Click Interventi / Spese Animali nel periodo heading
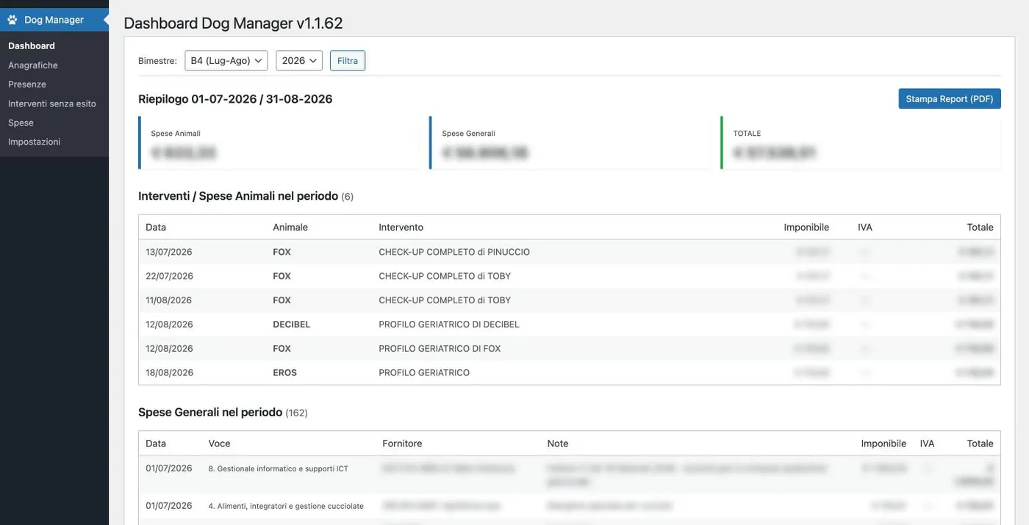Image resolution: width=1029 pixels, height=525 pixels. 238,196
